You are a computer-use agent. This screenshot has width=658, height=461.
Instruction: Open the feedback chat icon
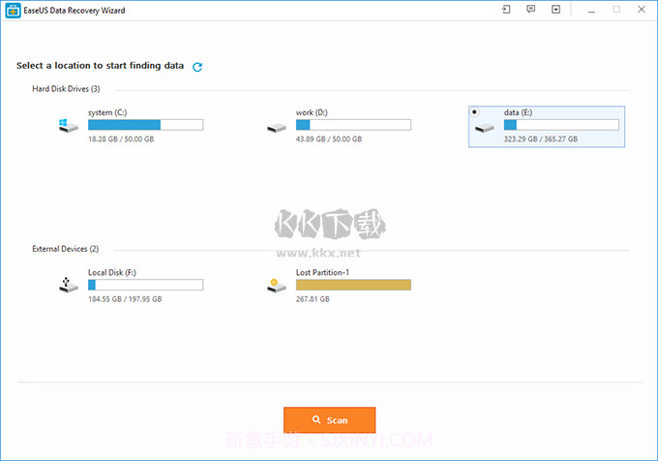coord(530,9)
